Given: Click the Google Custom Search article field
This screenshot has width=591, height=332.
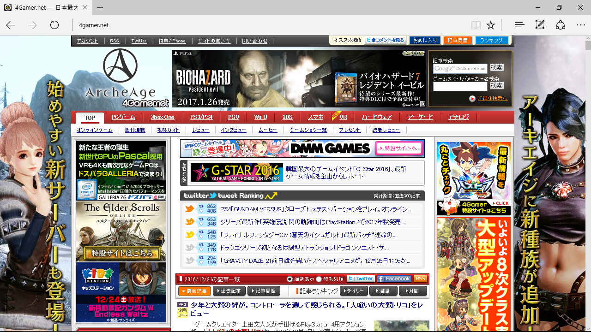Looking at the screenshot, I should pyautogui.click(x=460, y=68).
